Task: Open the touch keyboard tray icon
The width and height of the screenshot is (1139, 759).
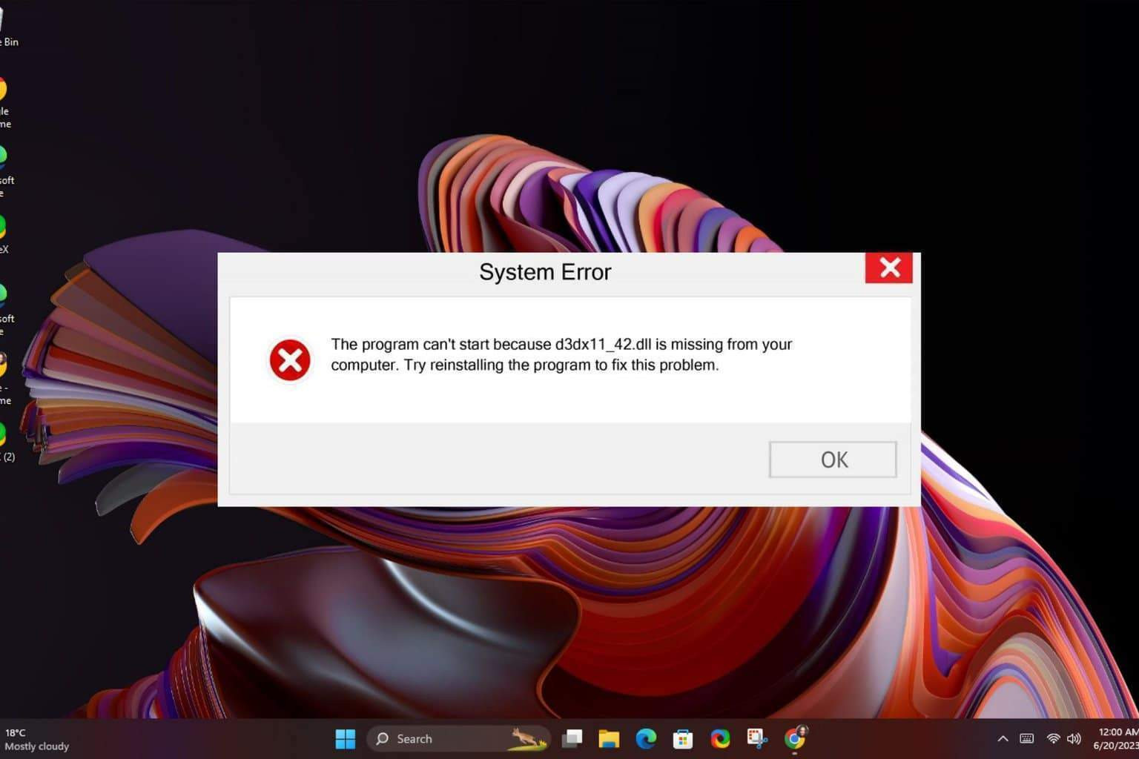Action: point(1027,738)
